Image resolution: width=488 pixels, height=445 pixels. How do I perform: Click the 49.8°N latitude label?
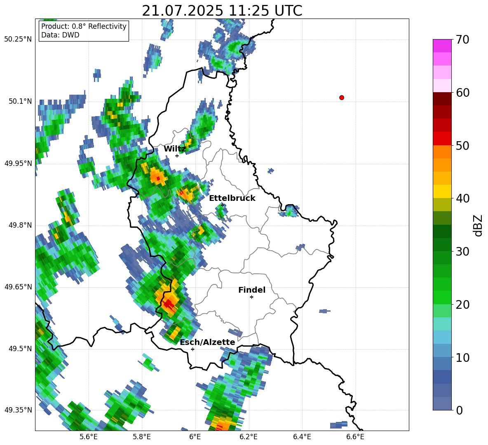pyautogui.click(x=20, y=225)
